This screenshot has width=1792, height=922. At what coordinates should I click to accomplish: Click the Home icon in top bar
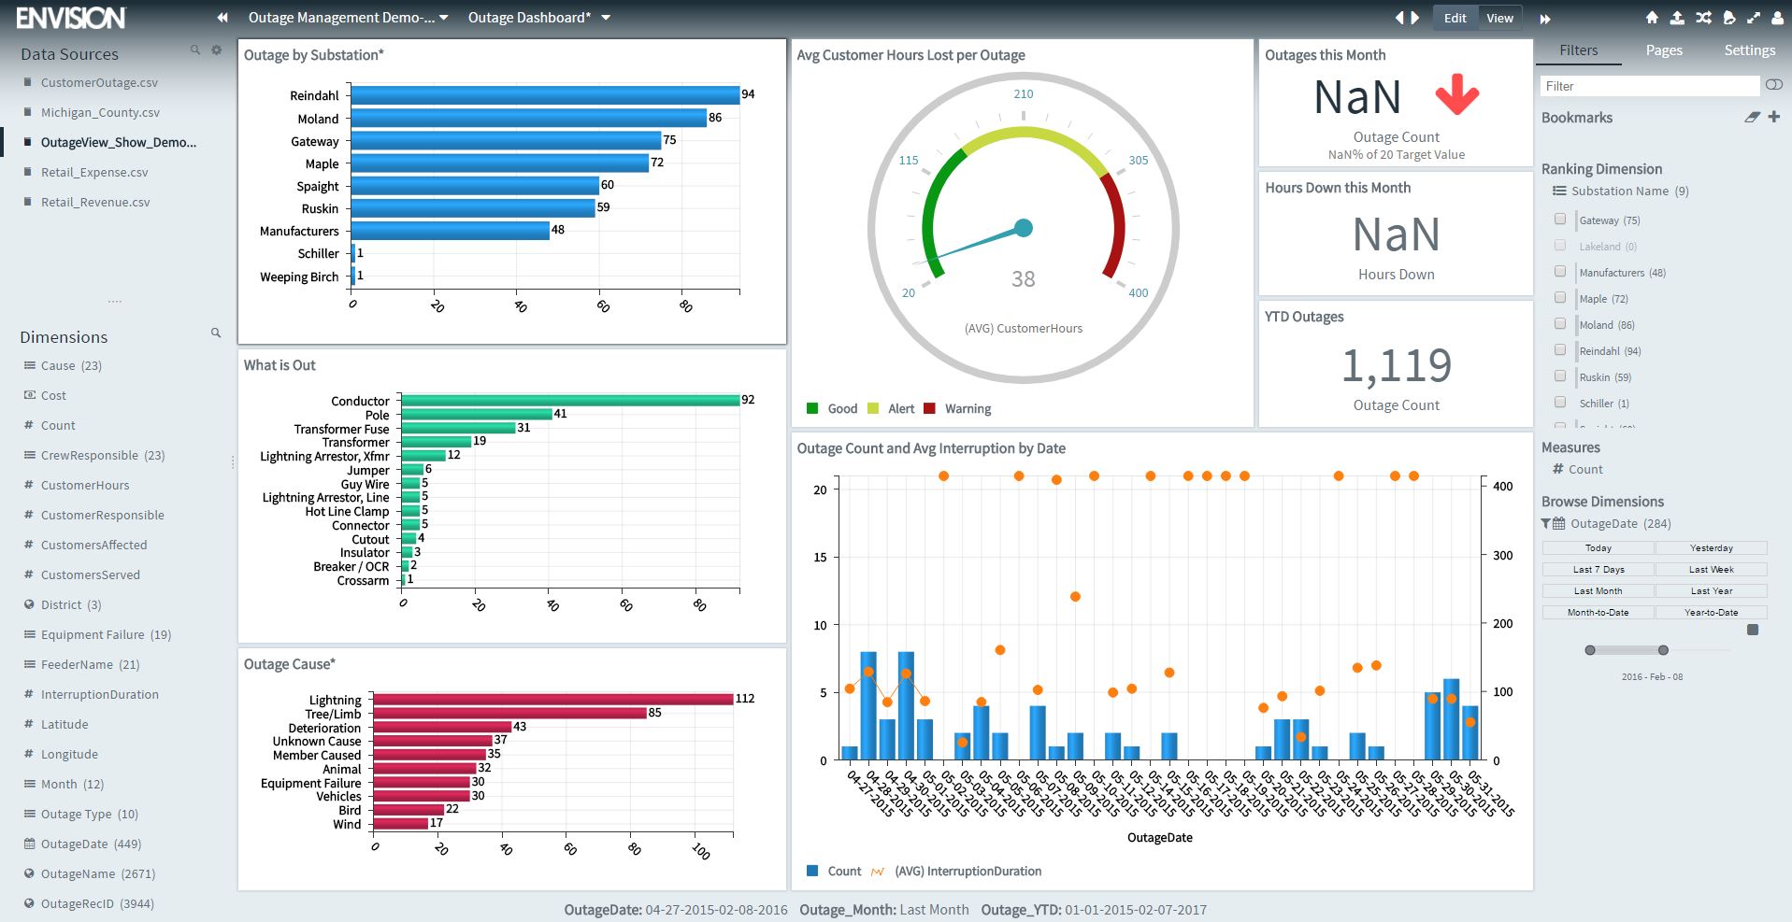(1652, 18)
